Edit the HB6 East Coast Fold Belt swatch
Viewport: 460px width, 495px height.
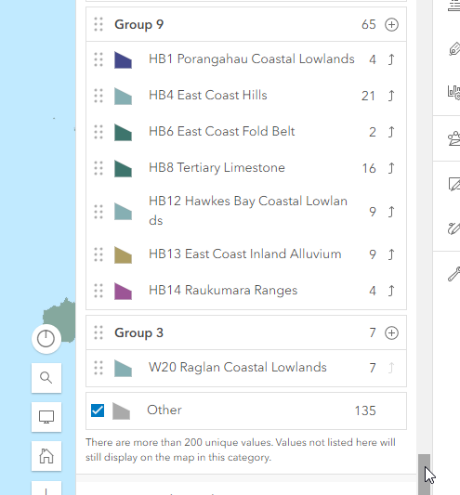(x=123, y=133)
